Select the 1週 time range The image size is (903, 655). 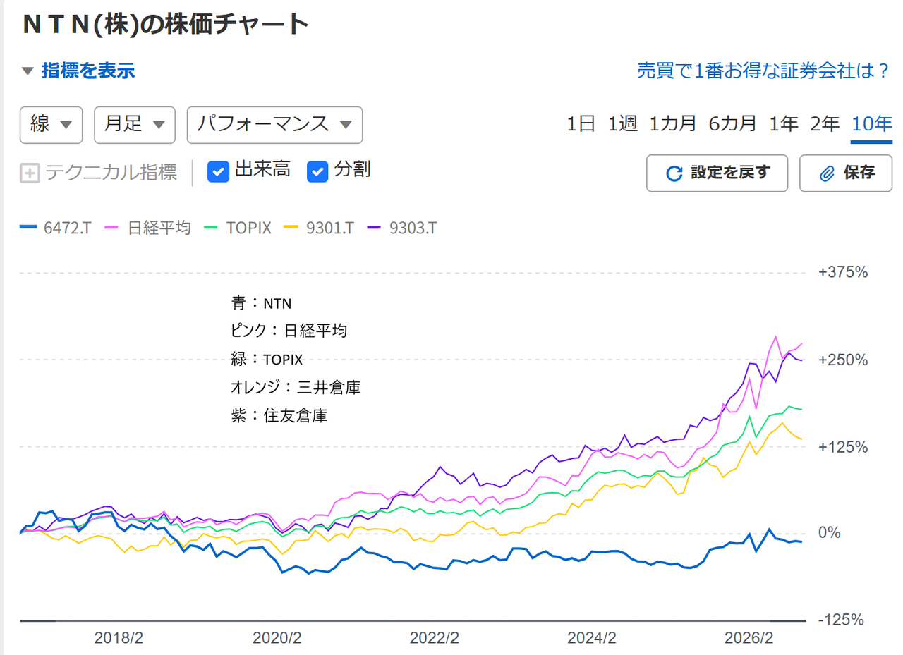click(x=623, y=124)
